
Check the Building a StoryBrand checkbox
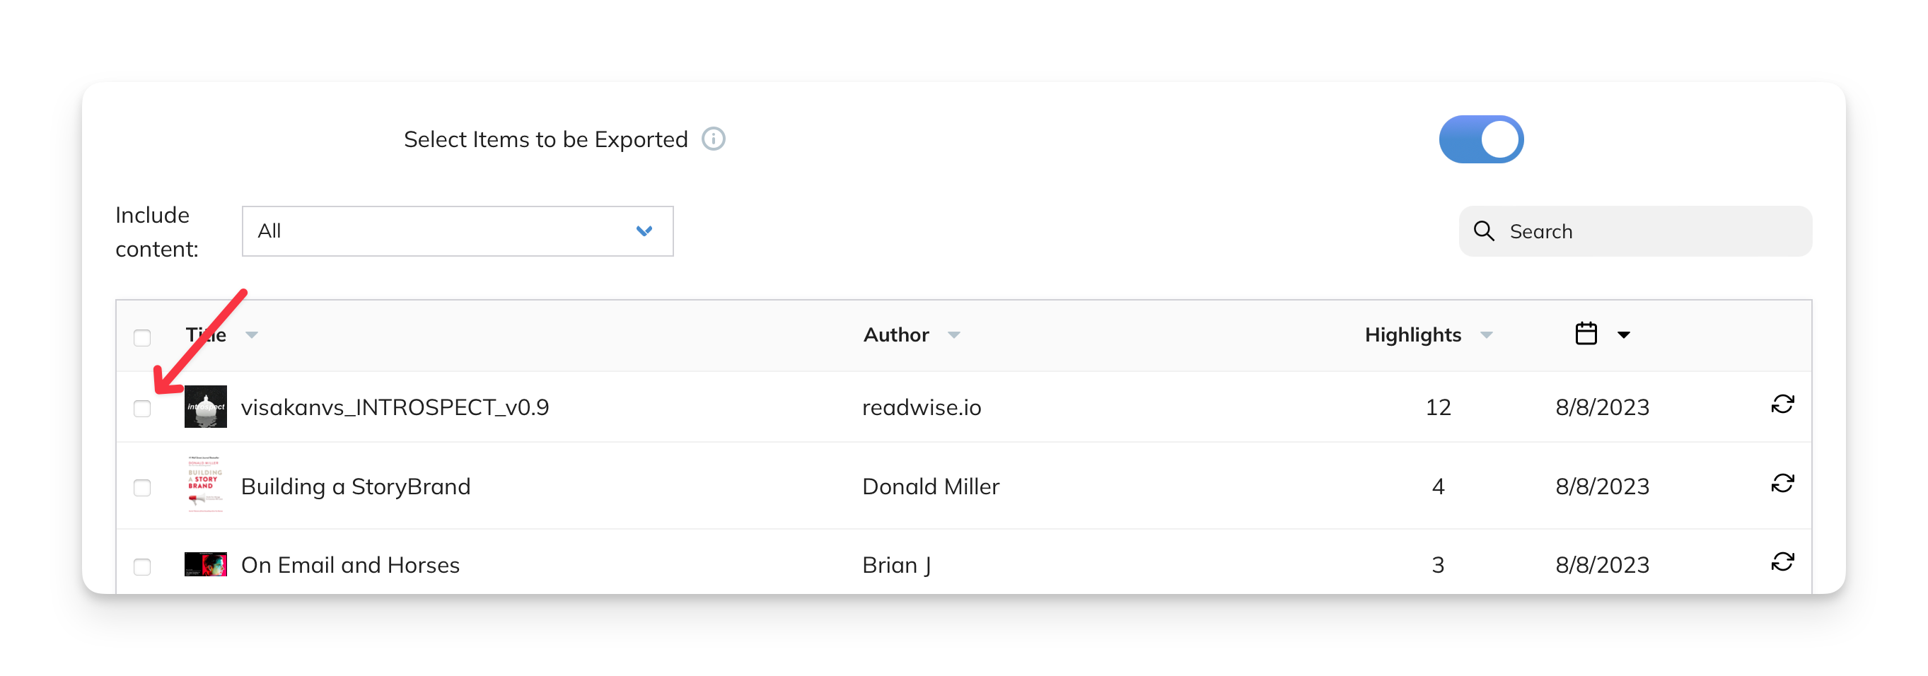point(142,487)
